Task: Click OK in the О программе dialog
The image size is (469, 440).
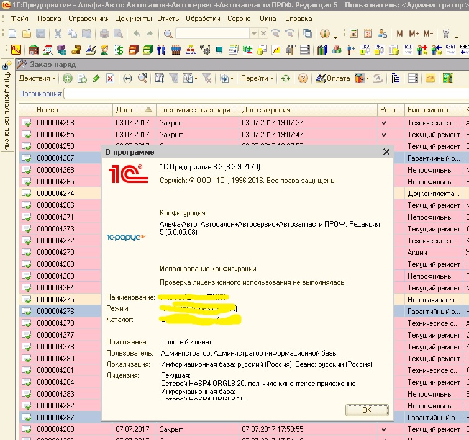Action: coord(367,410)
